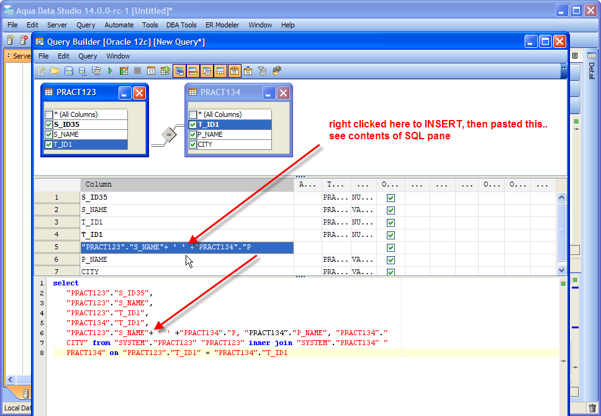Uncheck output checkbox for grid row 5
Image resolution: width=601 pixels, height=416 pixels.
[x=391, y=247]
